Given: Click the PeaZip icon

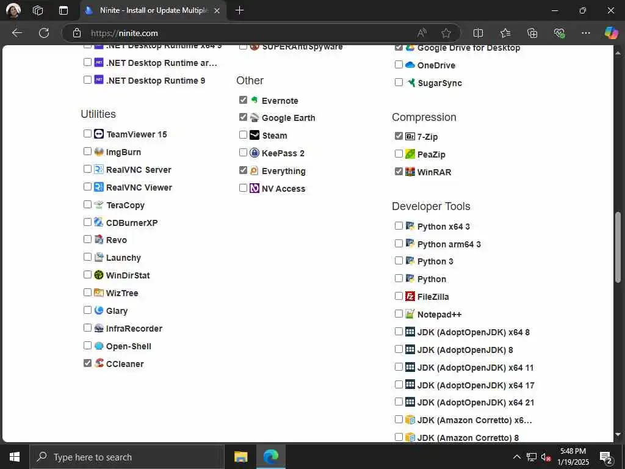Looking at the screenshot, I should (x=410, y=154).
